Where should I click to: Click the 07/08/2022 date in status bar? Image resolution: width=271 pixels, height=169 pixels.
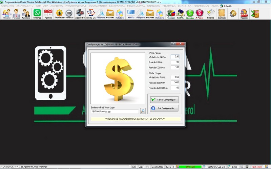157,167
